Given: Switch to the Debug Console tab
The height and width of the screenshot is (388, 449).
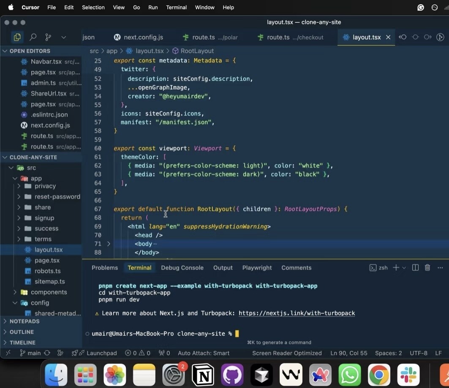Looking at the screenshot, I should coord(182,268).
